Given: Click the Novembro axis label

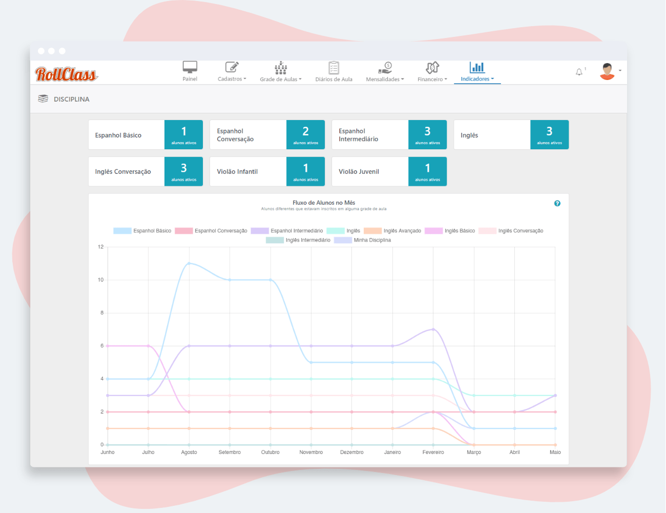Looking at the screenshot, I should tap(311, 452).
